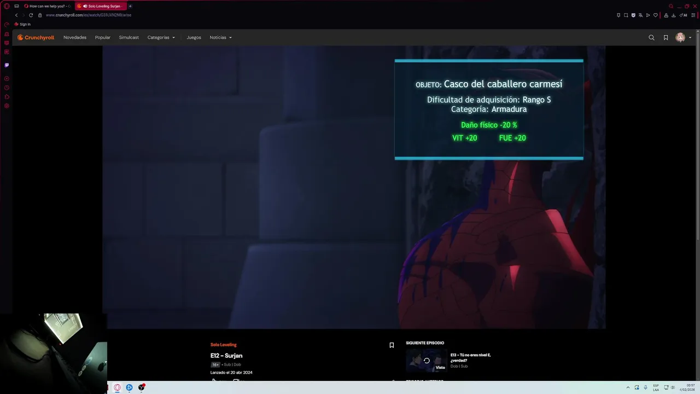The height and width of the screenshot is (394, 700).
Task: Open next episode E13 thumbnail
Action: (x=427, y=361)
